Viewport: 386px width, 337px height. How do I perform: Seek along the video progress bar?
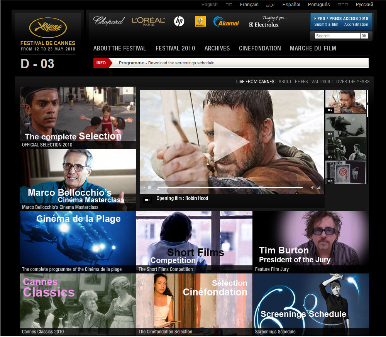tap(230, 188)
